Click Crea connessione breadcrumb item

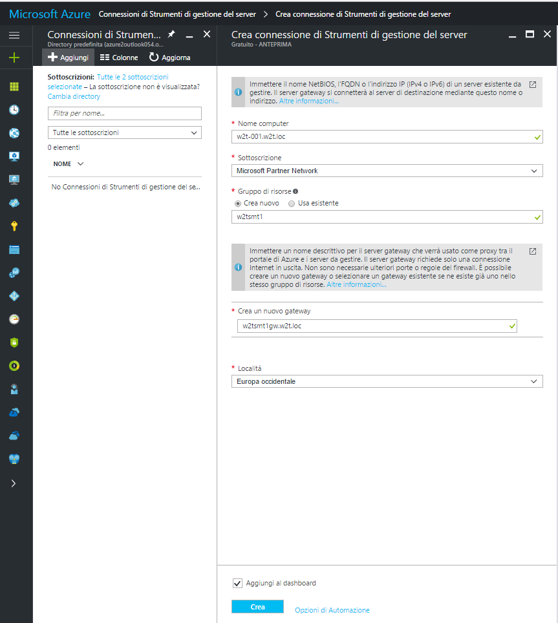[363, 14]
